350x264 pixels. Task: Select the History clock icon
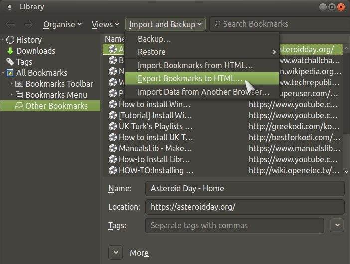(x=10, y=40)
